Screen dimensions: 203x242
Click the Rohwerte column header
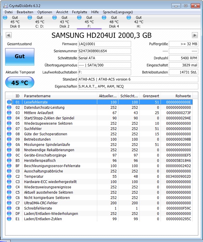[x=183, y=96]
